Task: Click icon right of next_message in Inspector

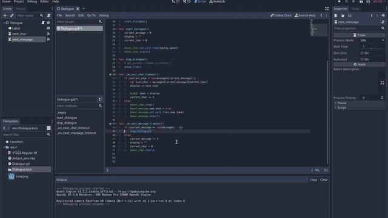Action: [383, 22]
